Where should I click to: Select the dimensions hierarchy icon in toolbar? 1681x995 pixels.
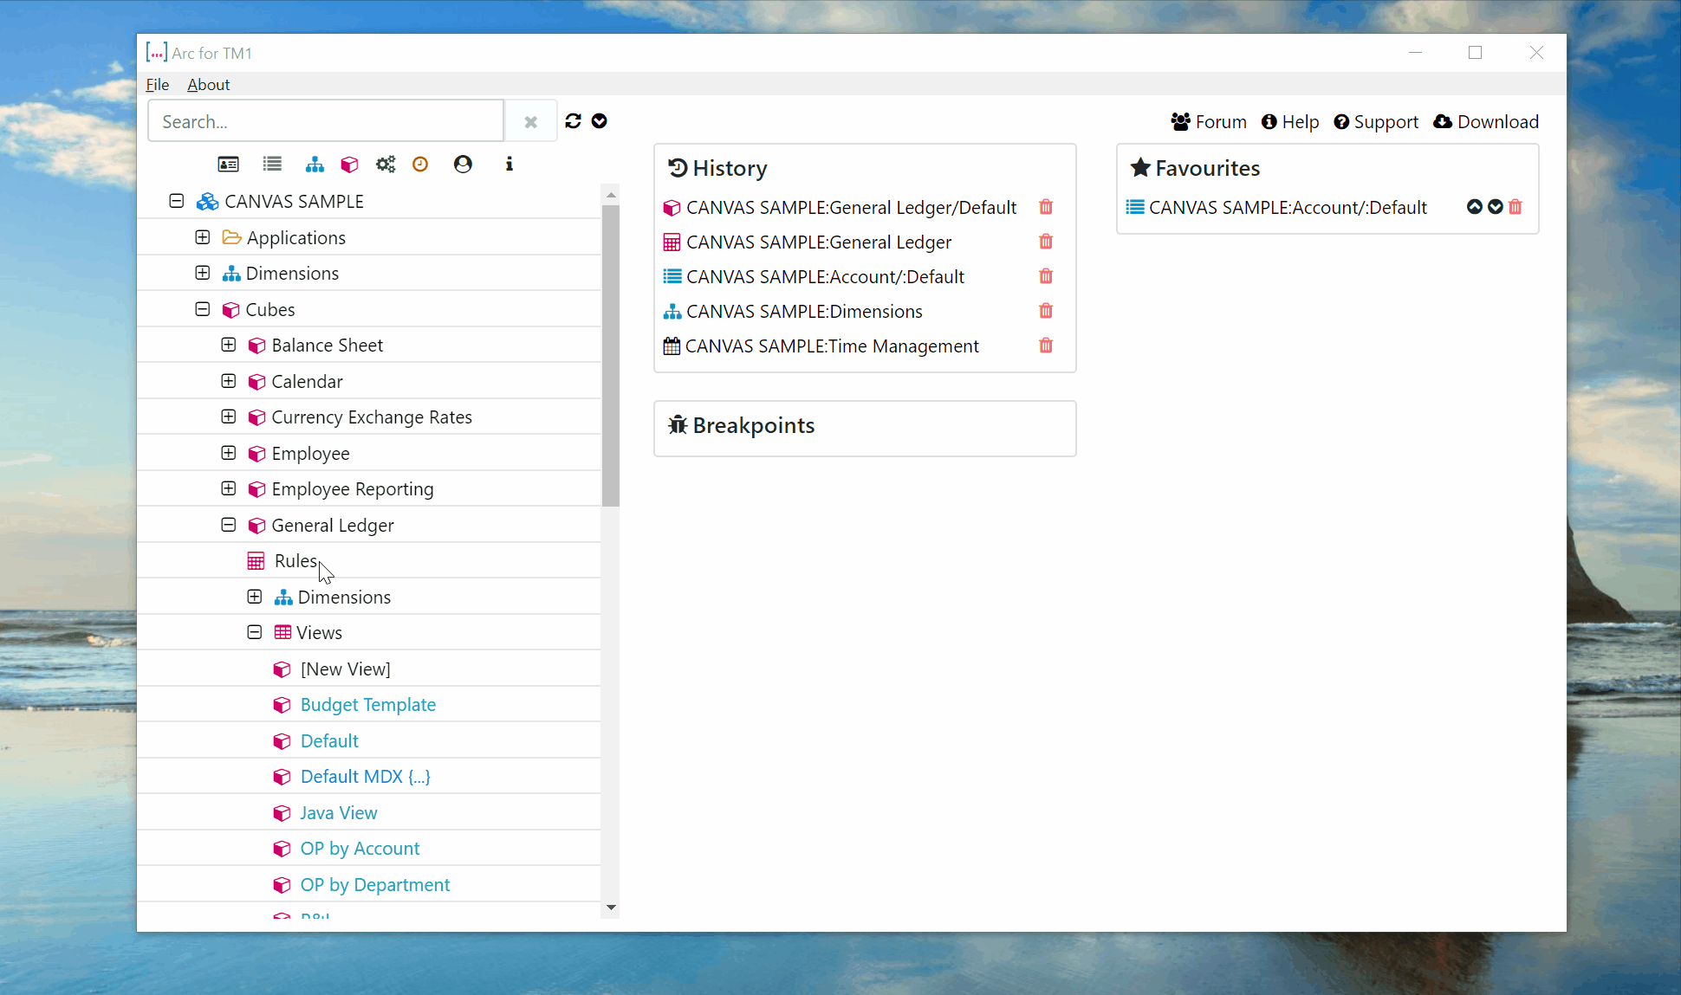pyautogui.click(x=315, y=165)
